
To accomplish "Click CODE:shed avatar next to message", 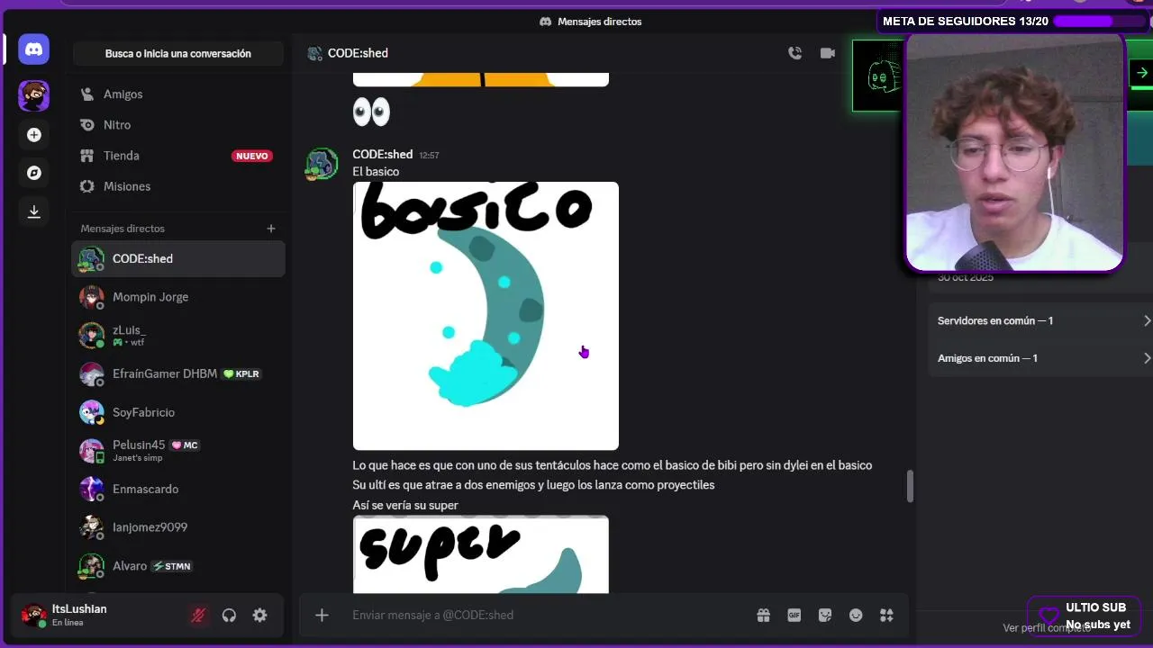I will pyautogui.click(x=322, y=165).
